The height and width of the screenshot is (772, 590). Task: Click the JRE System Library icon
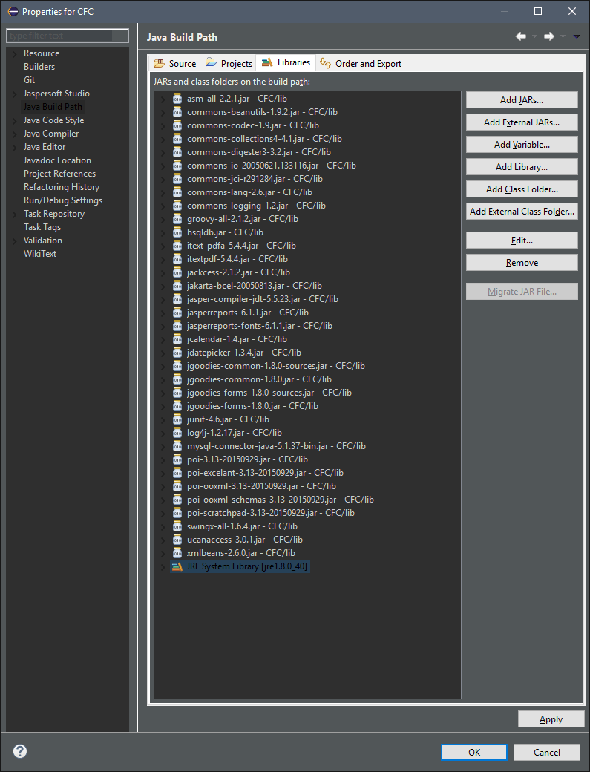(177, 566)
